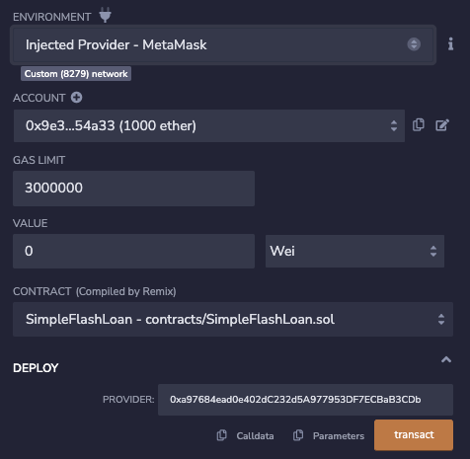The height and width of the screenshot is (459, 470).
Task: Open the SimpleFlashLoan contract dropdown
Action: coord(233,319)
